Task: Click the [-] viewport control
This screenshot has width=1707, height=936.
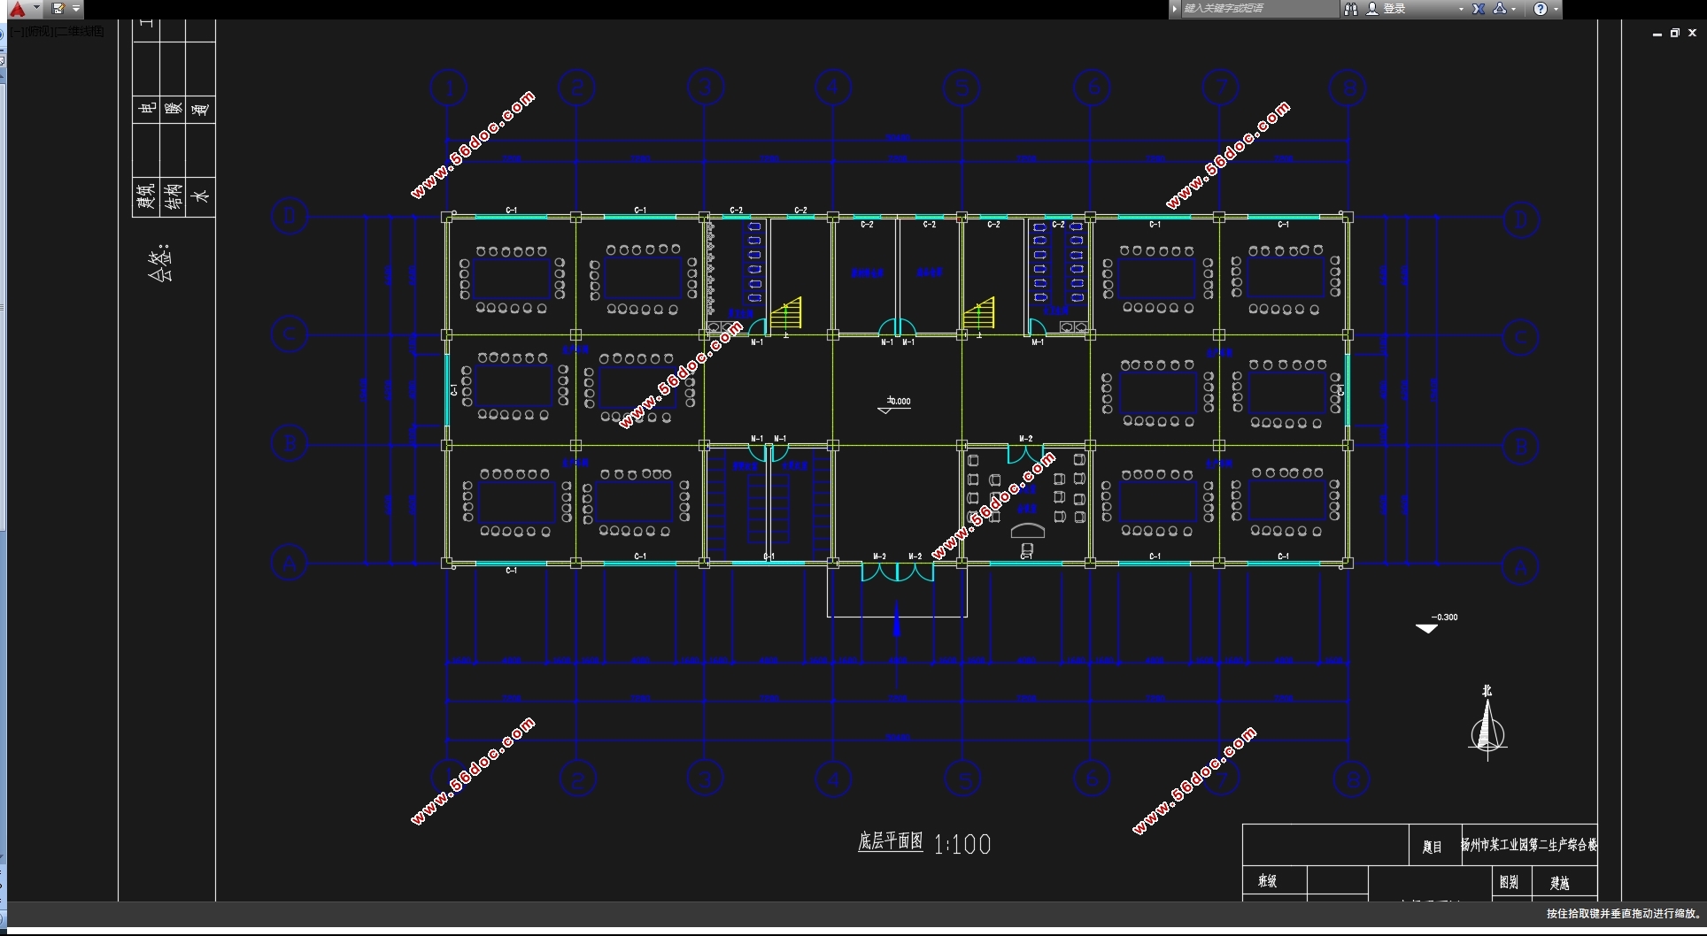Action: tap(17, 32)
